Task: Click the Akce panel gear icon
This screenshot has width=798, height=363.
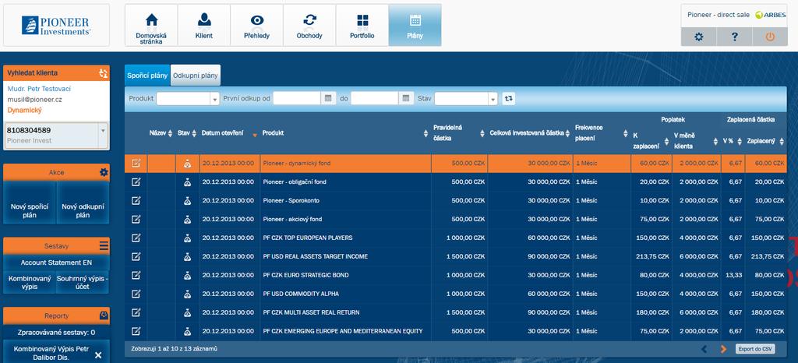Action: pyautogui.click(x=104, y=172)
